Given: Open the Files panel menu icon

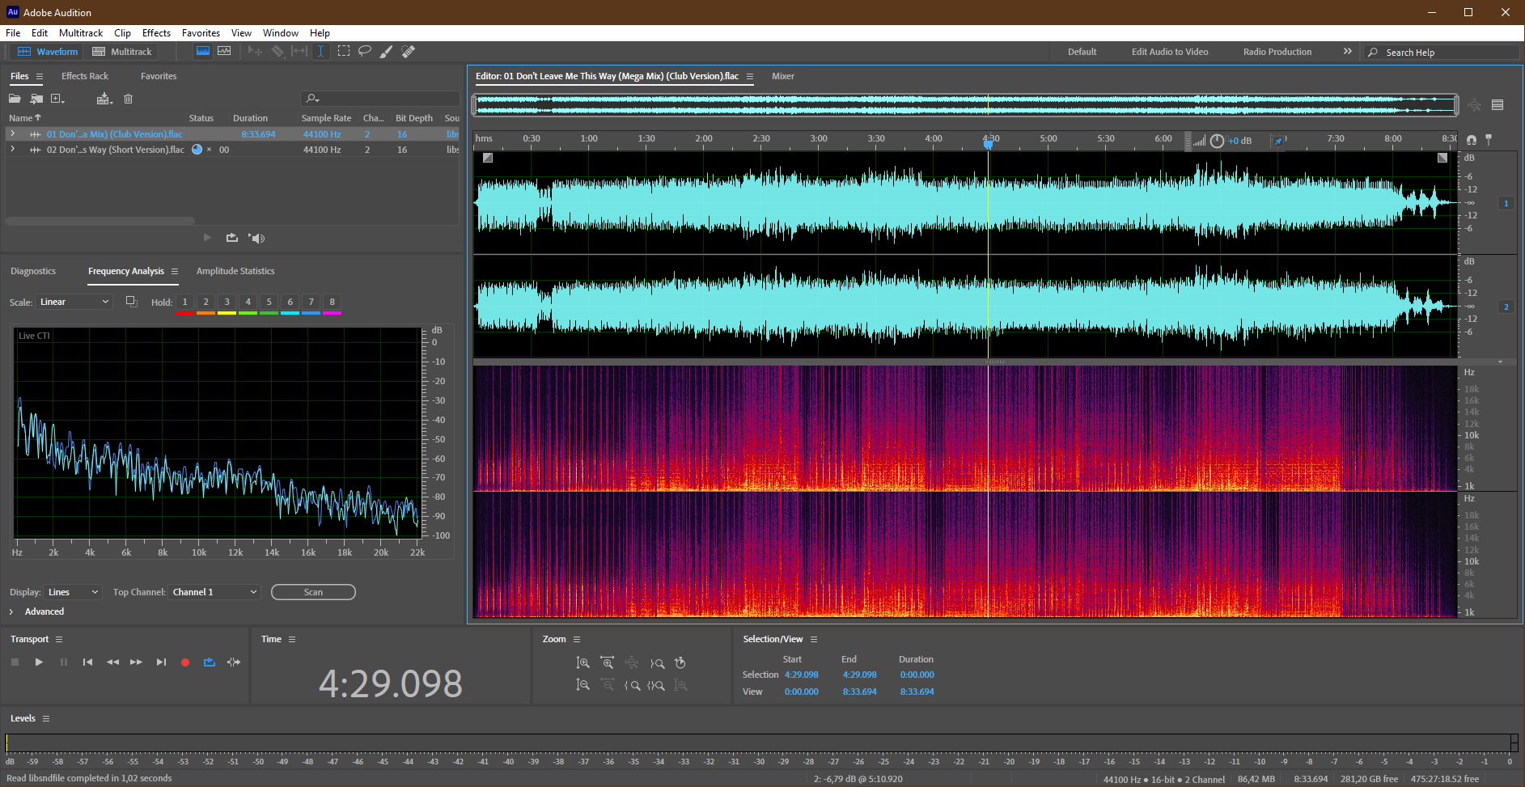Looking at the screenshot, I should pyautogui.click(x=39, y=76).
